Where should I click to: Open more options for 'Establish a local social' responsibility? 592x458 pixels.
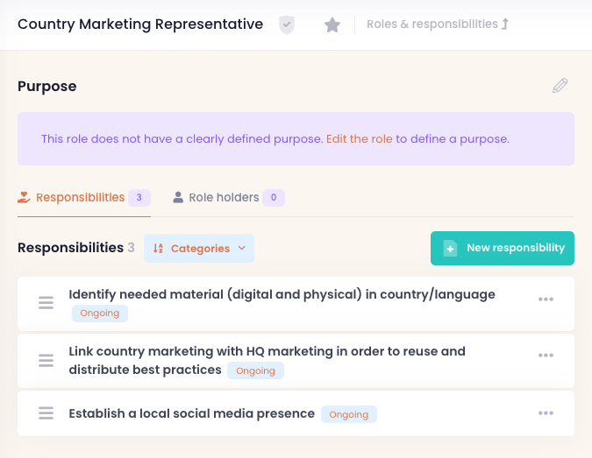pos(546,413)
